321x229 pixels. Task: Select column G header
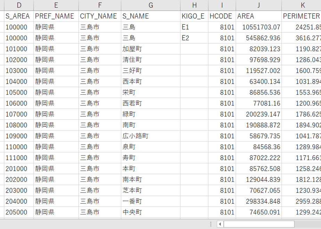(151, 5)
